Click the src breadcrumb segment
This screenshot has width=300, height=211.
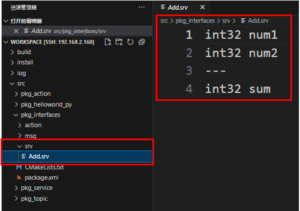click(x=164, y=21)
